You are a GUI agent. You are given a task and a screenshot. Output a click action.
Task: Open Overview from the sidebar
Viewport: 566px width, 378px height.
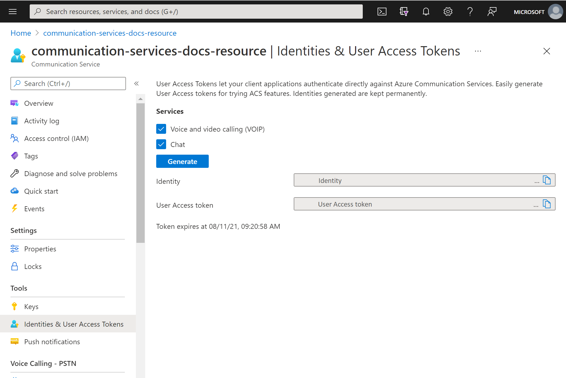coord(39,103)
